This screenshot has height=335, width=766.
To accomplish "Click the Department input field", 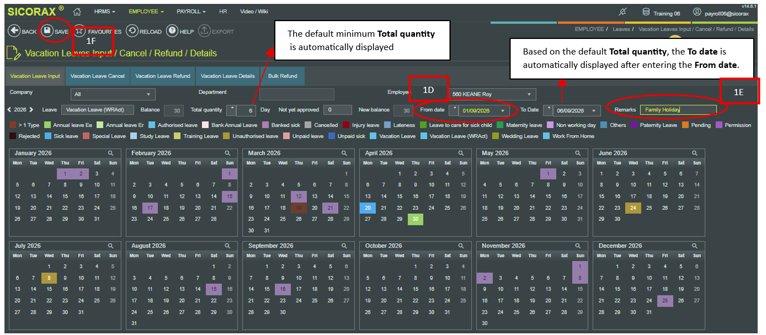I will pos(296,95).
